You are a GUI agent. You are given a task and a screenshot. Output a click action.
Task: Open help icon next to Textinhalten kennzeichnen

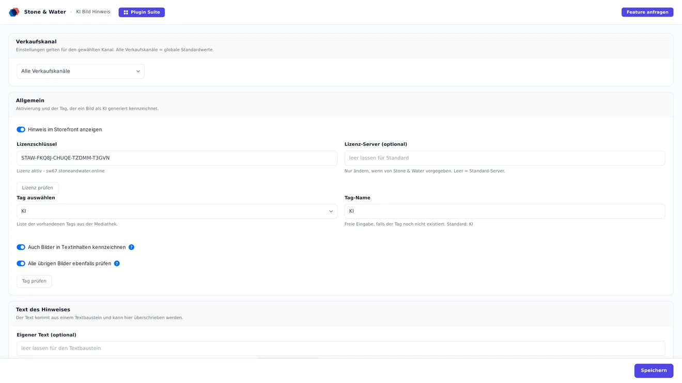pos(131,247)
